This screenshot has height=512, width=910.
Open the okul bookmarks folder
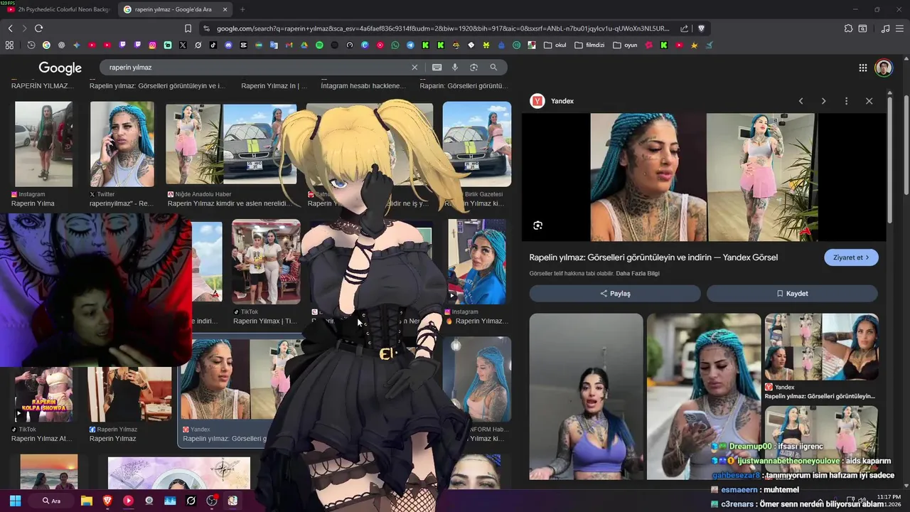555,45
